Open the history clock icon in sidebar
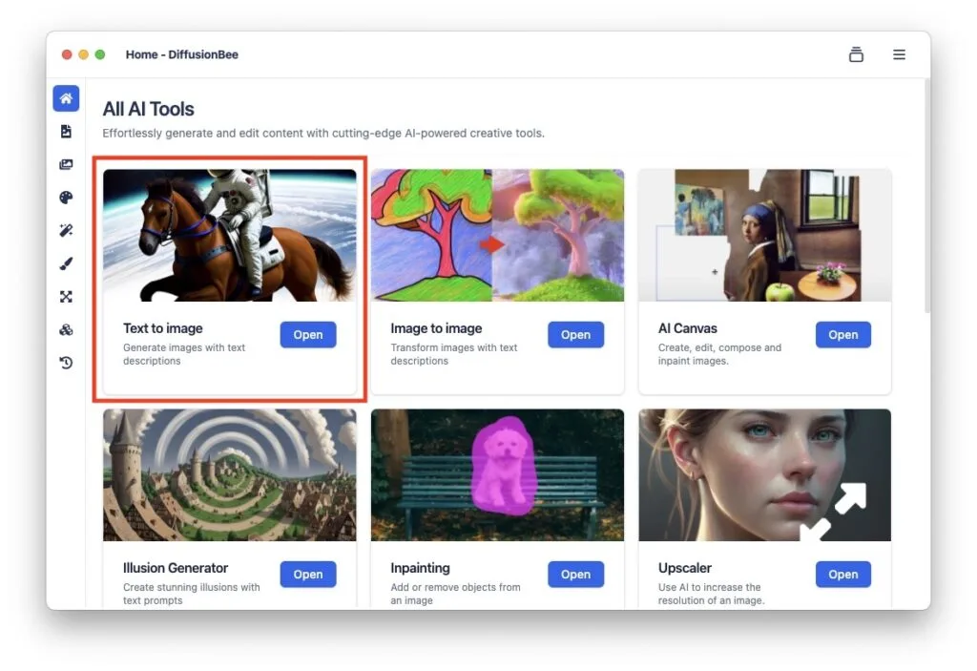Screen dimensions: 977x671 [x=66, y=363]
